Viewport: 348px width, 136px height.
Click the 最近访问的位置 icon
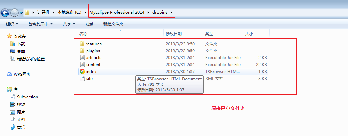[13, 59]
